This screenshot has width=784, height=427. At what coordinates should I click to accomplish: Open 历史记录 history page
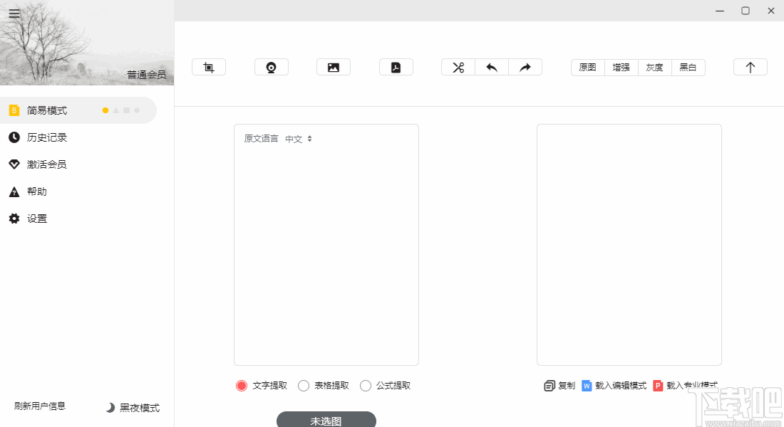[47, 137]
